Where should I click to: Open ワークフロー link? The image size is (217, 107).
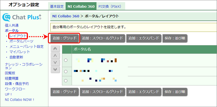pyautogui.click(x=15, y=89)
